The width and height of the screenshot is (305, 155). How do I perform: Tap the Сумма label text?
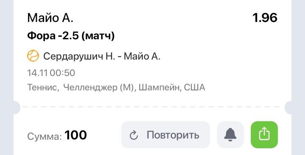[x=44, y=136]
